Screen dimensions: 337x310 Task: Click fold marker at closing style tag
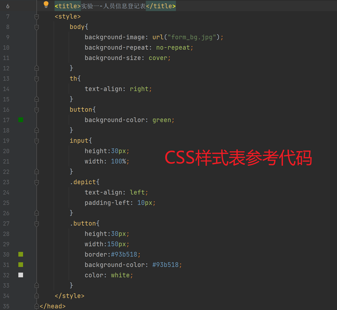pos(37,296)
